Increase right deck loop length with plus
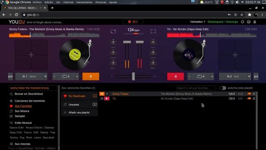Image resolution: width=266 pixels, height=150 pixels. pos(212,77)
